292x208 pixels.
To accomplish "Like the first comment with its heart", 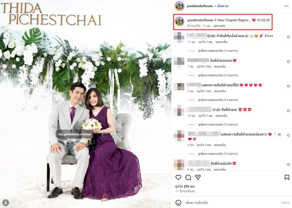I will click(x=288, y=37).
